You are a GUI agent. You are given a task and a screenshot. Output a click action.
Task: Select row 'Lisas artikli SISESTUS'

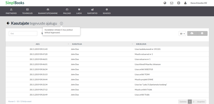(x=107, y=69)
